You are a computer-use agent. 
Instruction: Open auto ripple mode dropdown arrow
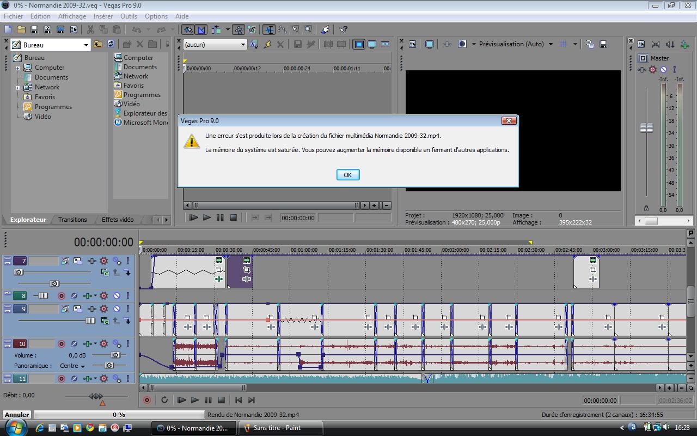pos(227,29)
